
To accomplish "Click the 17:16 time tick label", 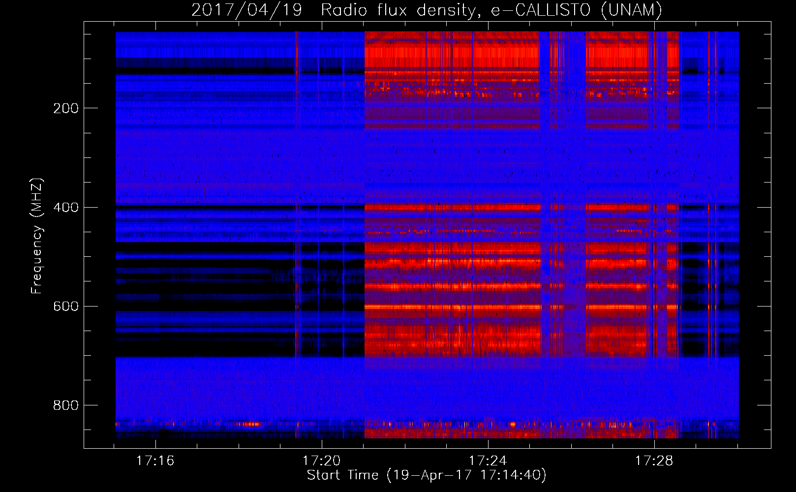I will tap(155, 461).
